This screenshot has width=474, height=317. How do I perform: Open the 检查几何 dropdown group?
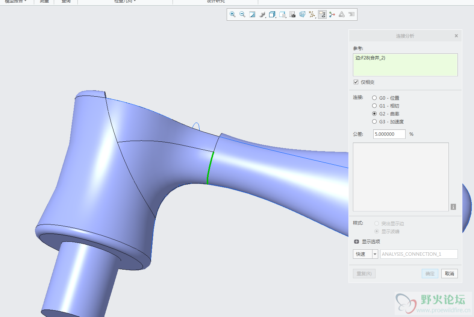coord(125,1)
